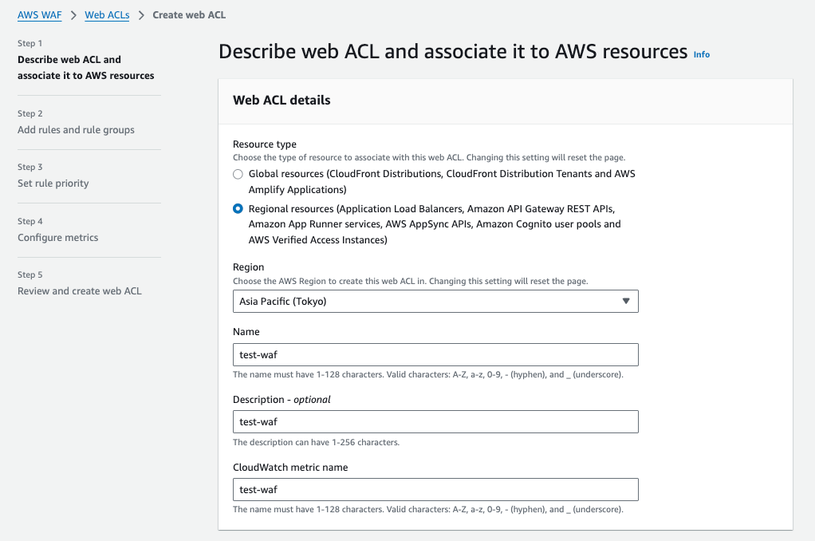Go to Step 5 Review and create web ACL
This screenshot has width=815, height=541.
(x=80, y=291)
